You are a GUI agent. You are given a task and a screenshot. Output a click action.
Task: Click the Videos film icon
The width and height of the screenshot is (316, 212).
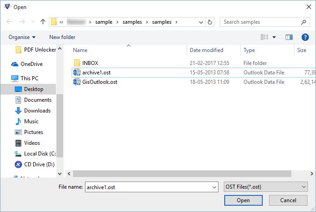click(x=18, y=143)
